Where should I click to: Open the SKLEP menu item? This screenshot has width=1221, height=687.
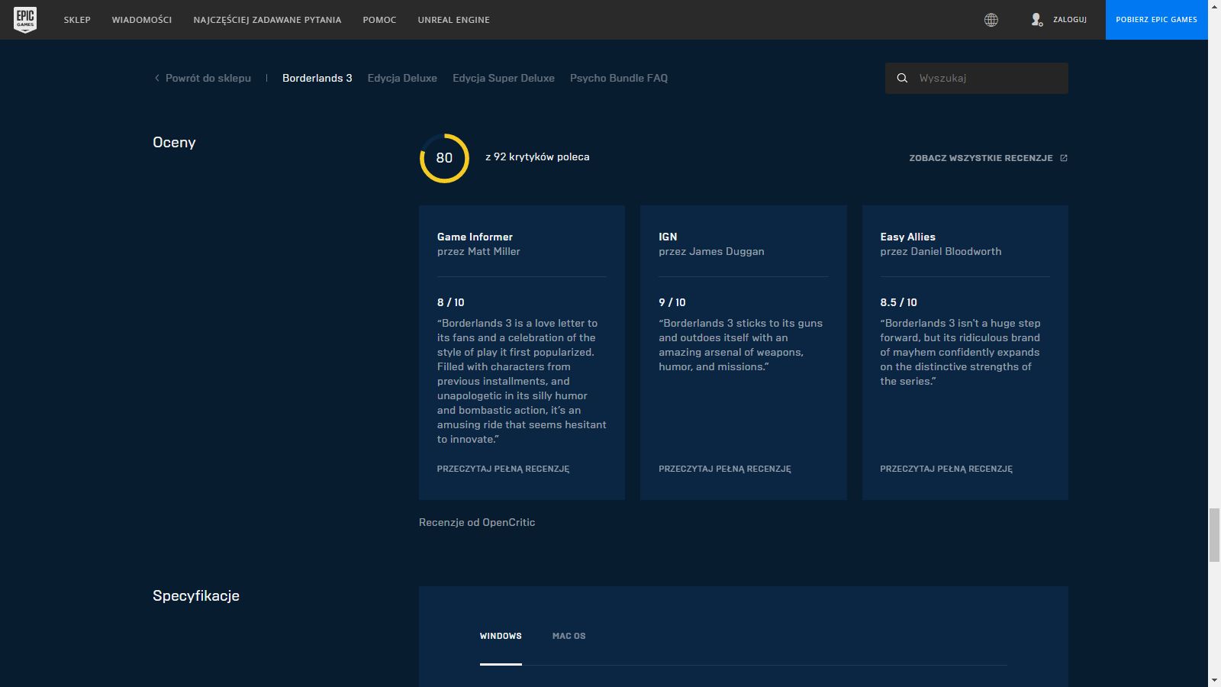[x=77, y=20]
